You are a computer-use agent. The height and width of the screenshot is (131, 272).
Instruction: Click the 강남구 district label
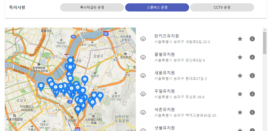21,100
